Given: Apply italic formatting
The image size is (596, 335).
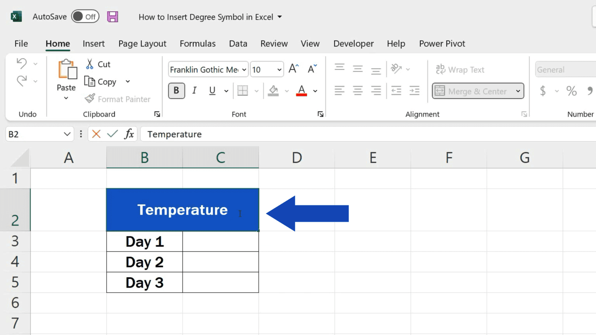Looking at the screenshot, I should 194,91.
